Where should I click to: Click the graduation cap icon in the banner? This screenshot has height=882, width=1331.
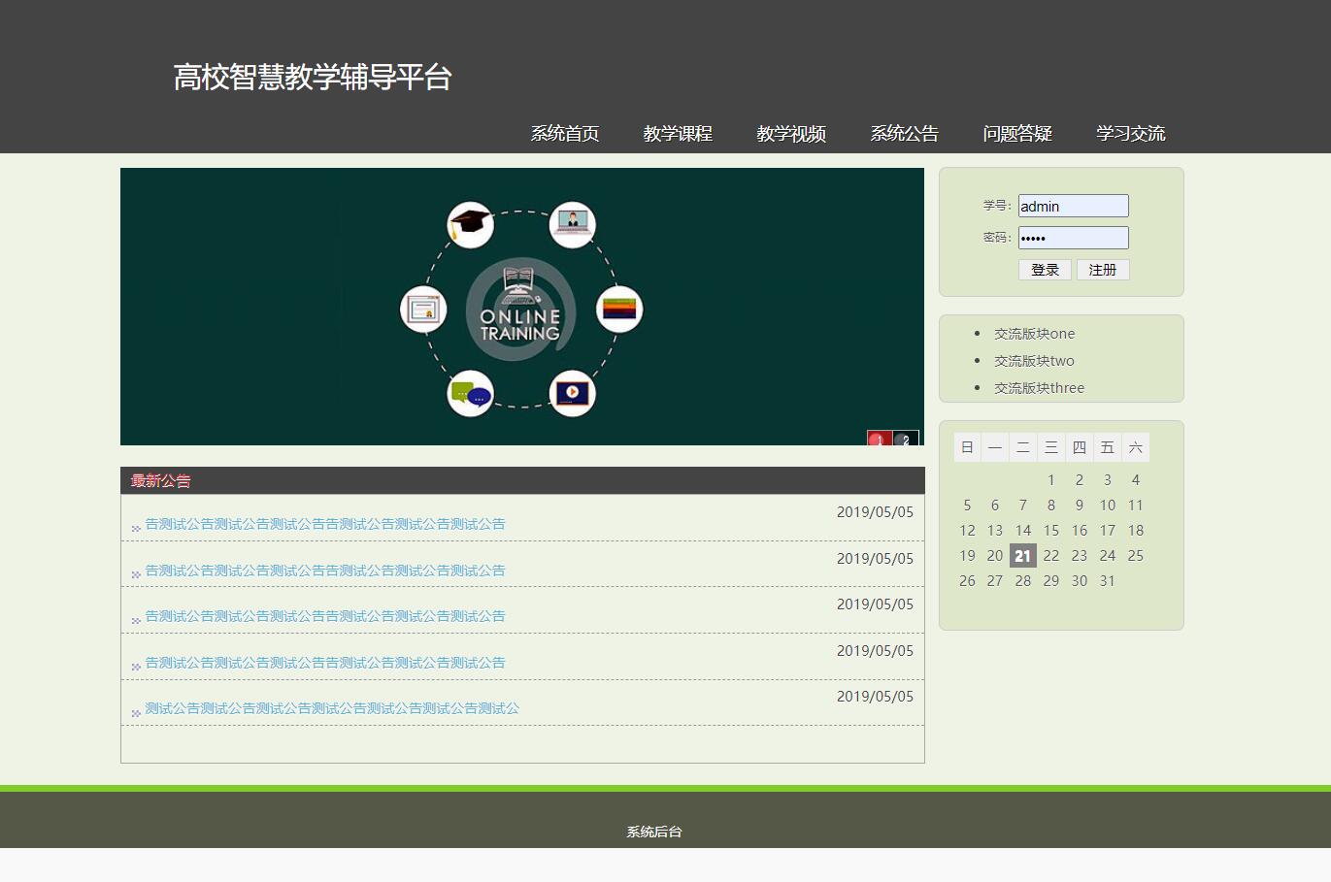tap(471, 223)
